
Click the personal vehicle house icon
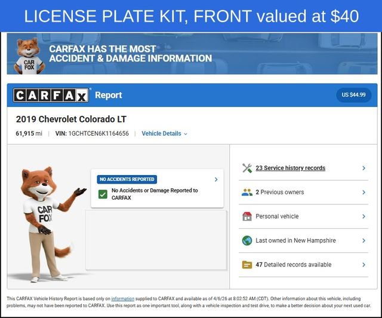(247, 216)
